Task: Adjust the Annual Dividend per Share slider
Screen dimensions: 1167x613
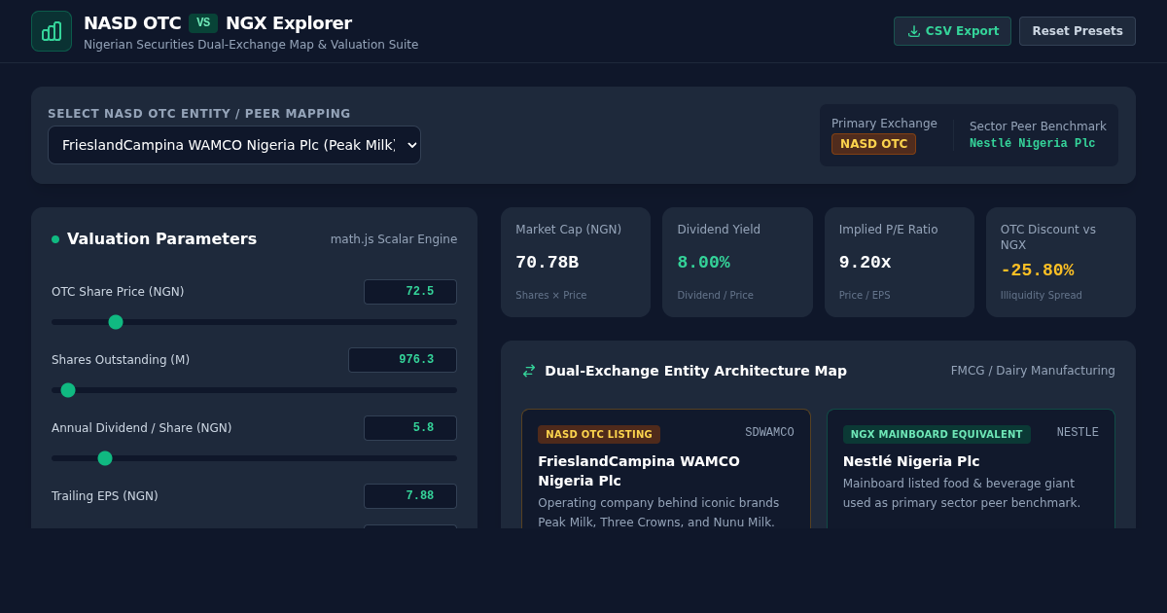Action: pos(254,458)
